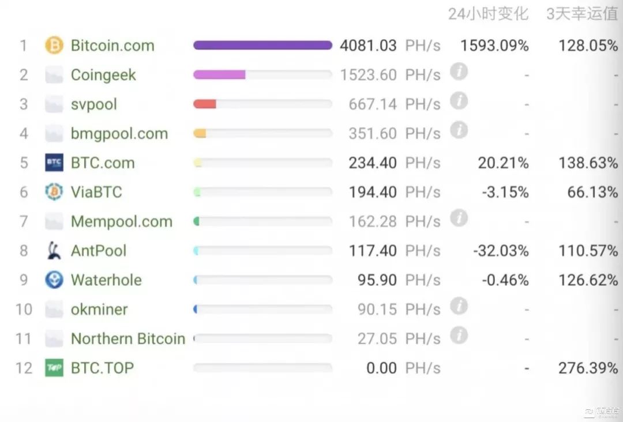Click the AntPool ant logo icon
This screenshot has width=623, height=422.
[x=54, y=251]
